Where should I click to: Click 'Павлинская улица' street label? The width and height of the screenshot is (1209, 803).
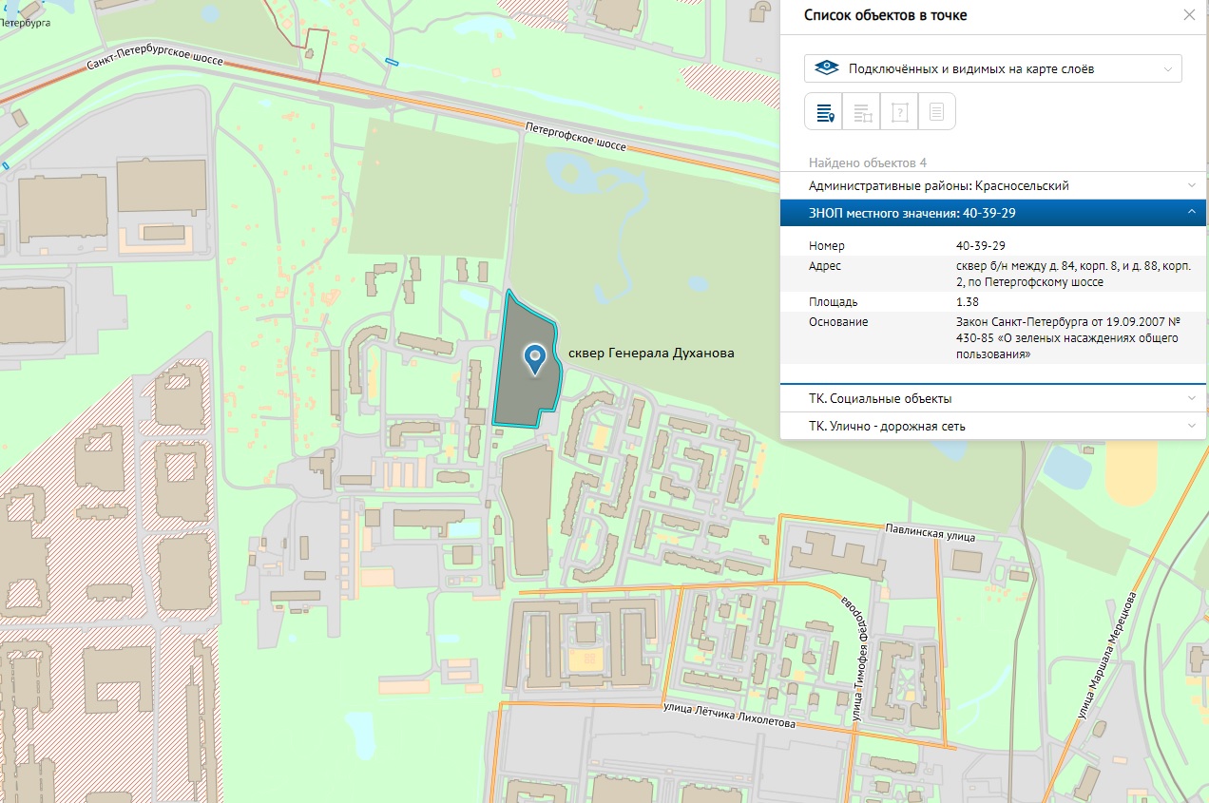click(x=930, y=534)
